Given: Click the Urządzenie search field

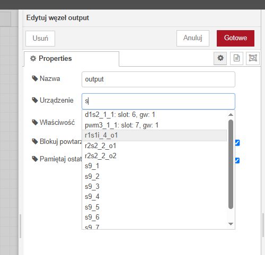Looking at the screenshot, I should pos(158,101).
